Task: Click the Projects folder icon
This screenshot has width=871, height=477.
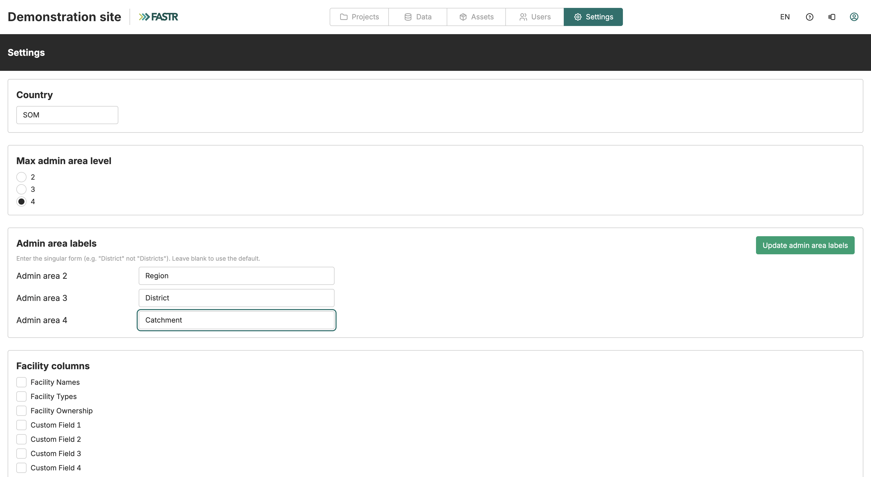Action: [x=343, y=17]
